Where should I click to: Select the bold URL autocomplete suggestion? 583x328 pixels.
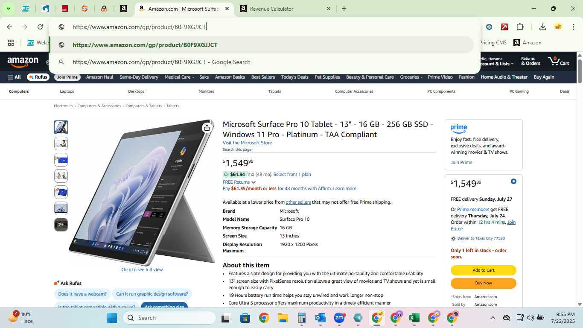point(261,45)
